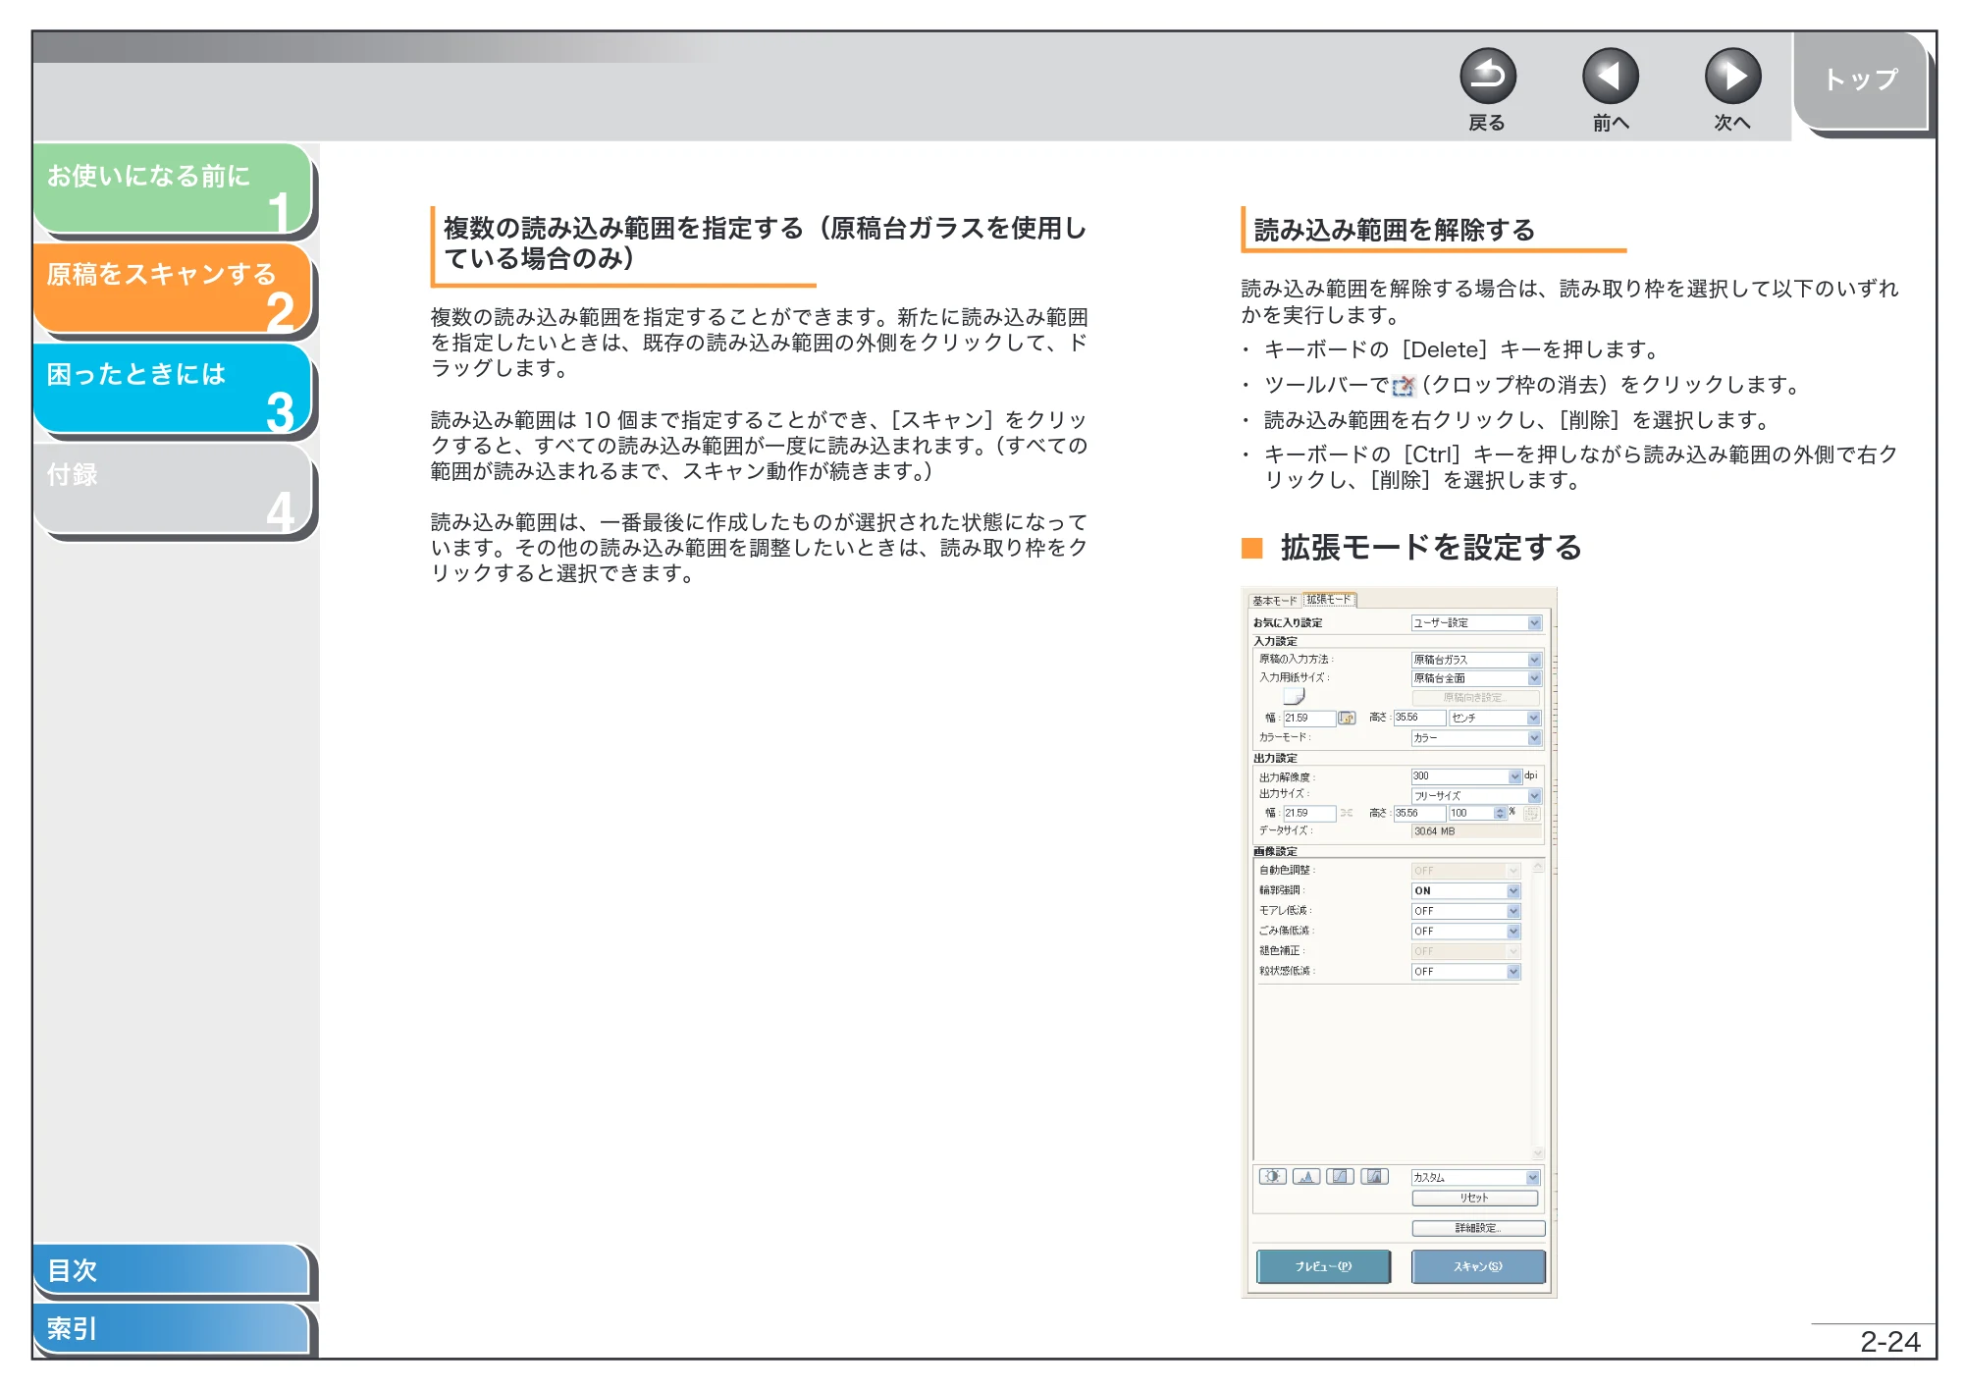Open the センチ unit dropdown
This screenshot has height=1389, width=1963.
(1495, 718)
